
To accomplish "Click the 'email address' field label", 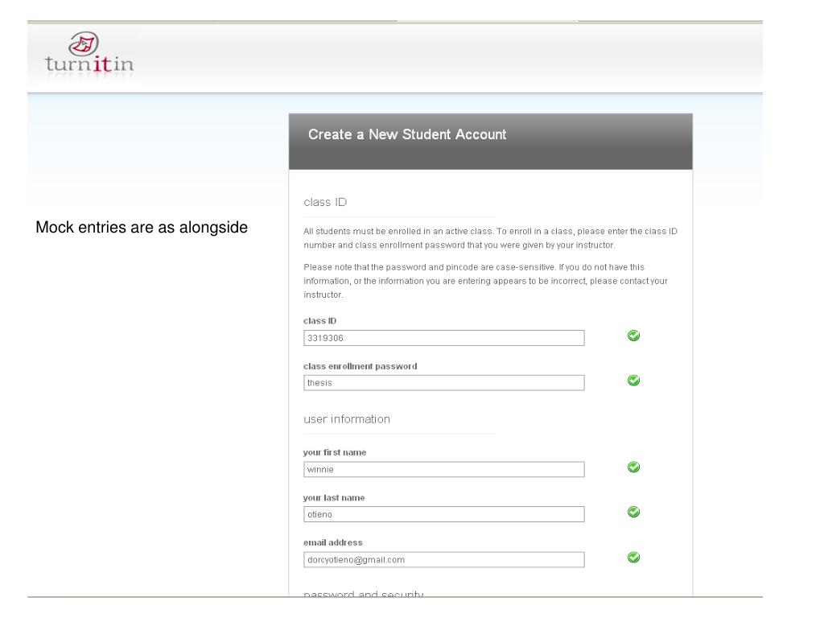I will coord(332,542).
